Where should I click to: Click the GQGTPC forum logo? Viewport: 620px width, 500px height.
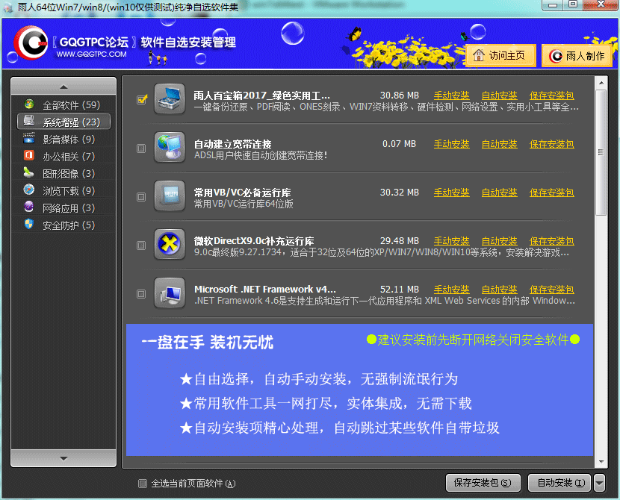coord(31,43)
